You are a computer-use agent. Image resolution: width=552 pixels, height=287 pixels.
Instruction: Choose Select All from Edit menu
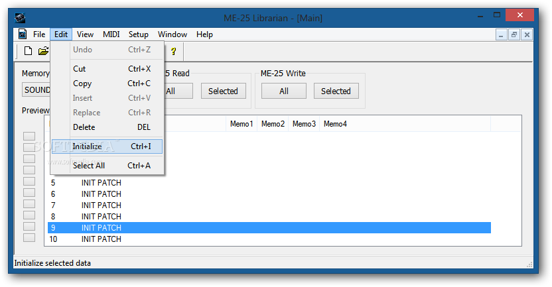(x=107, y=165)
